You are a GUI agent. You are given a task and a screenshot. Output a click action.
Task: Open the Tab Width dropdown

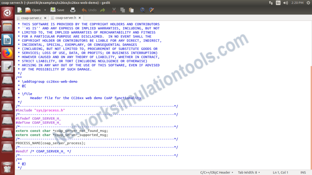point(249,172)
